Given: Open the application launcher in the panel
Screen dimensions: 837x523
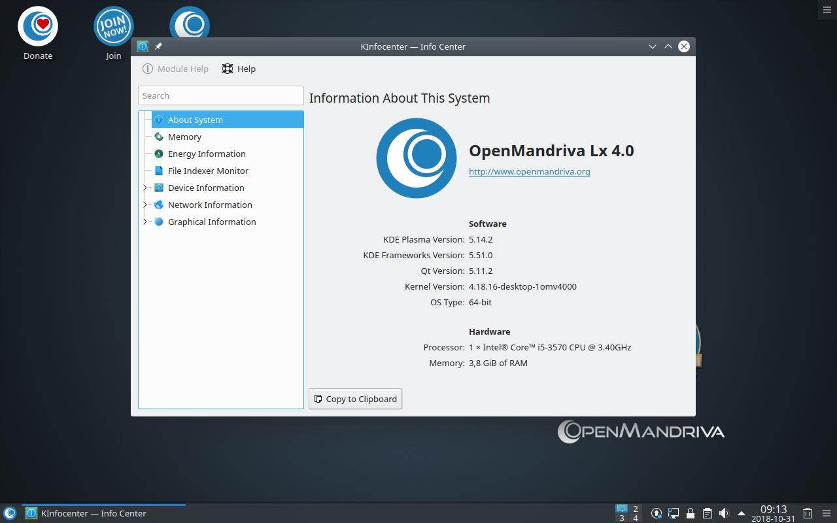Looking at the screenshot, I should coord(10,513).
